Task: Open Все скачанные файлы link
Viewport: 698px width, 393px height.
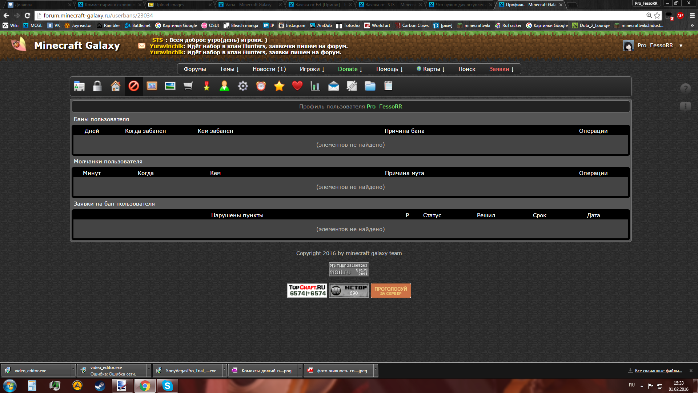Action: [x=658, y=371]
